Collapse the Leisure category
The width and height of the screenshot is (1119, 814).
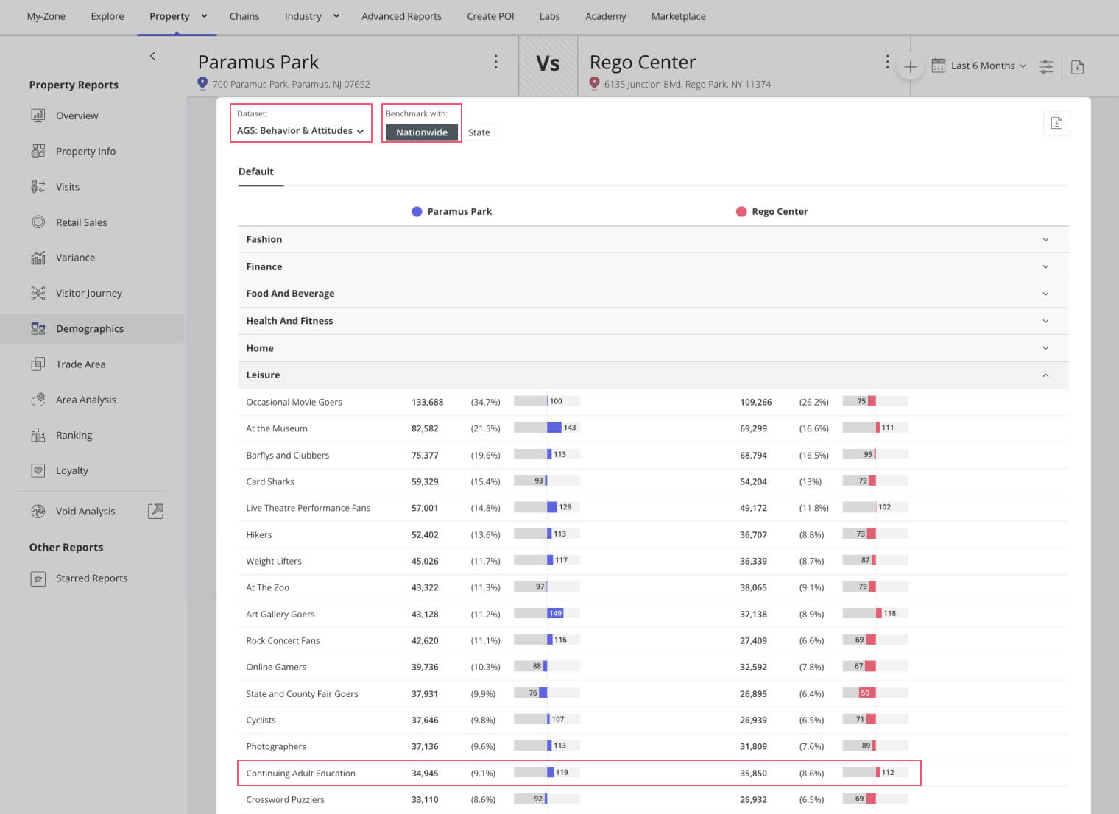tap(653, 375)
